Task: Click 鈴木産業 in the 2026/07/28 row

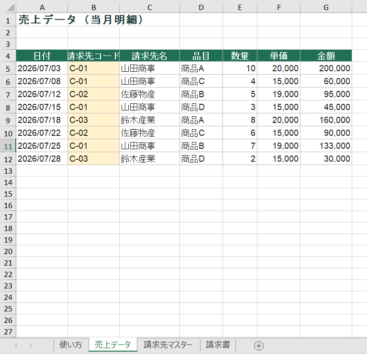Action: pyautogui.click(x=150, y=159)
